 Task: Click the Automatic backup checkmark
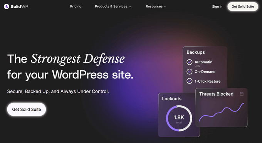189,62
